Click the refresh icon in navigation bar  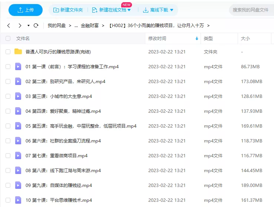tap(36, 26)
